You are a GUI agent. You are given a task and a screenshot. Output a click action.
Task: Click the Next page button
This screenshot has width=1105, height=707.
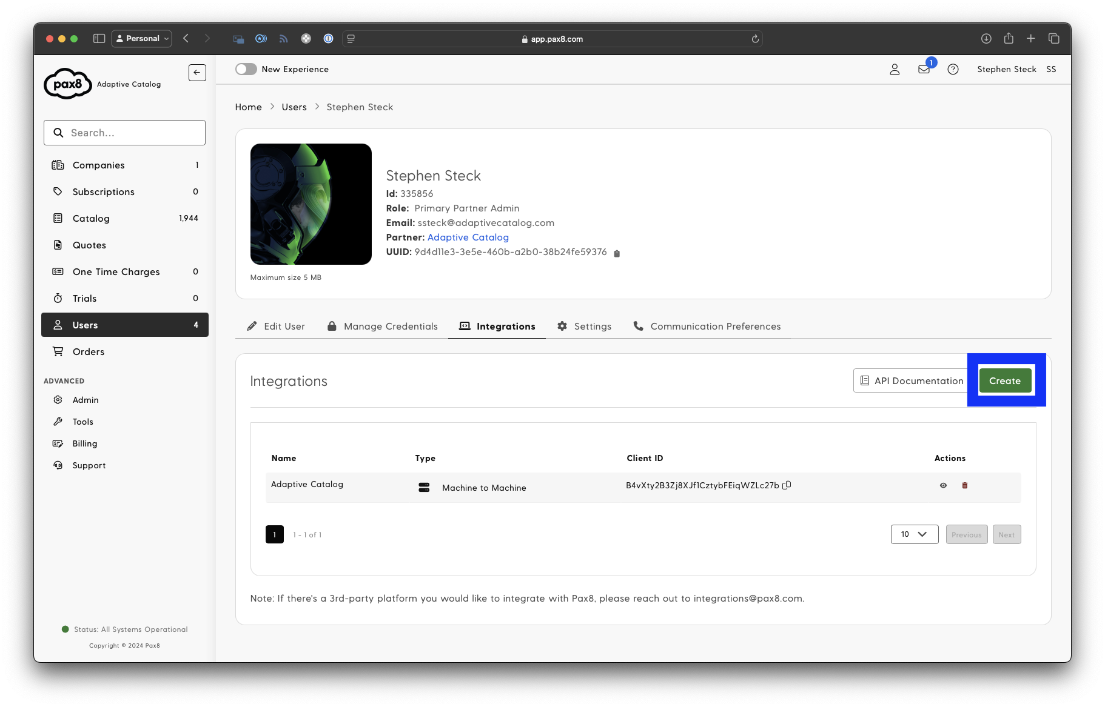coord(1007,534)
